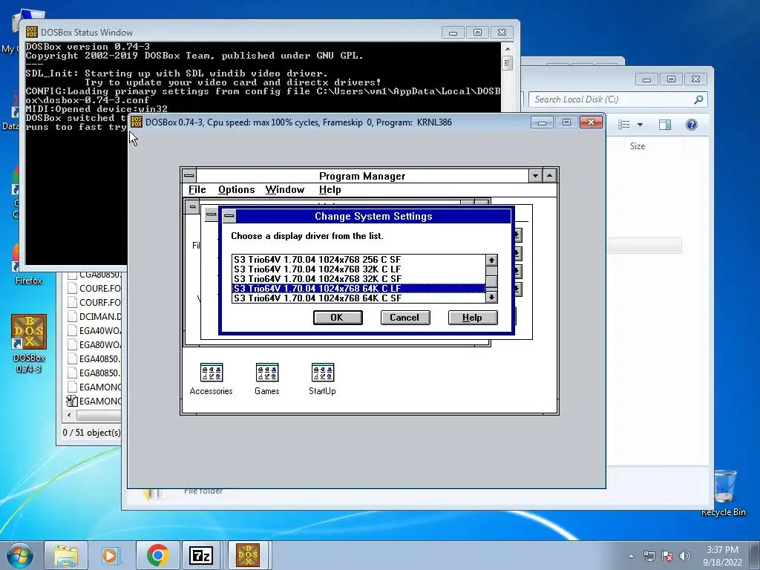Click the DOSBox icon in DOSBox title bar
The width and height of the screenshot is (760, 570).
(137, 122)
